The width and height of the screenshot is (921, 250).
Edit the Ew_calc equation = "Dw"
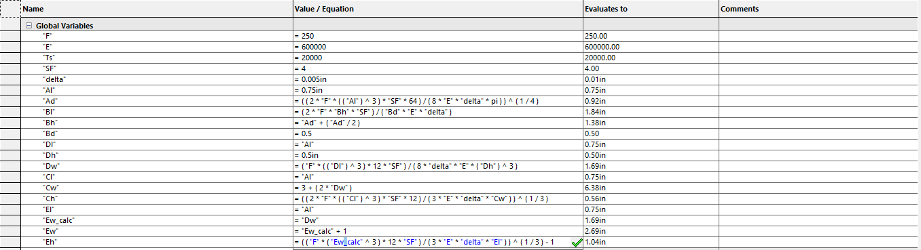[437, 220]
